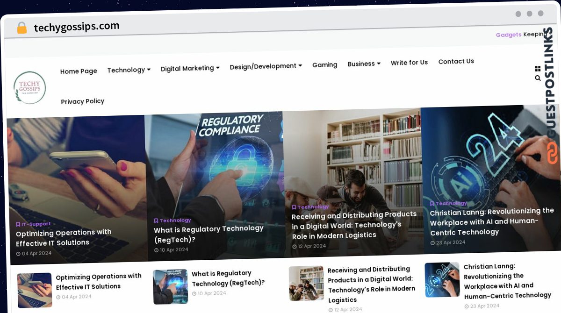Click the Technology tag above the Christian Lanng banner headline
Screen dimensions: 561x313
[448, 203]
